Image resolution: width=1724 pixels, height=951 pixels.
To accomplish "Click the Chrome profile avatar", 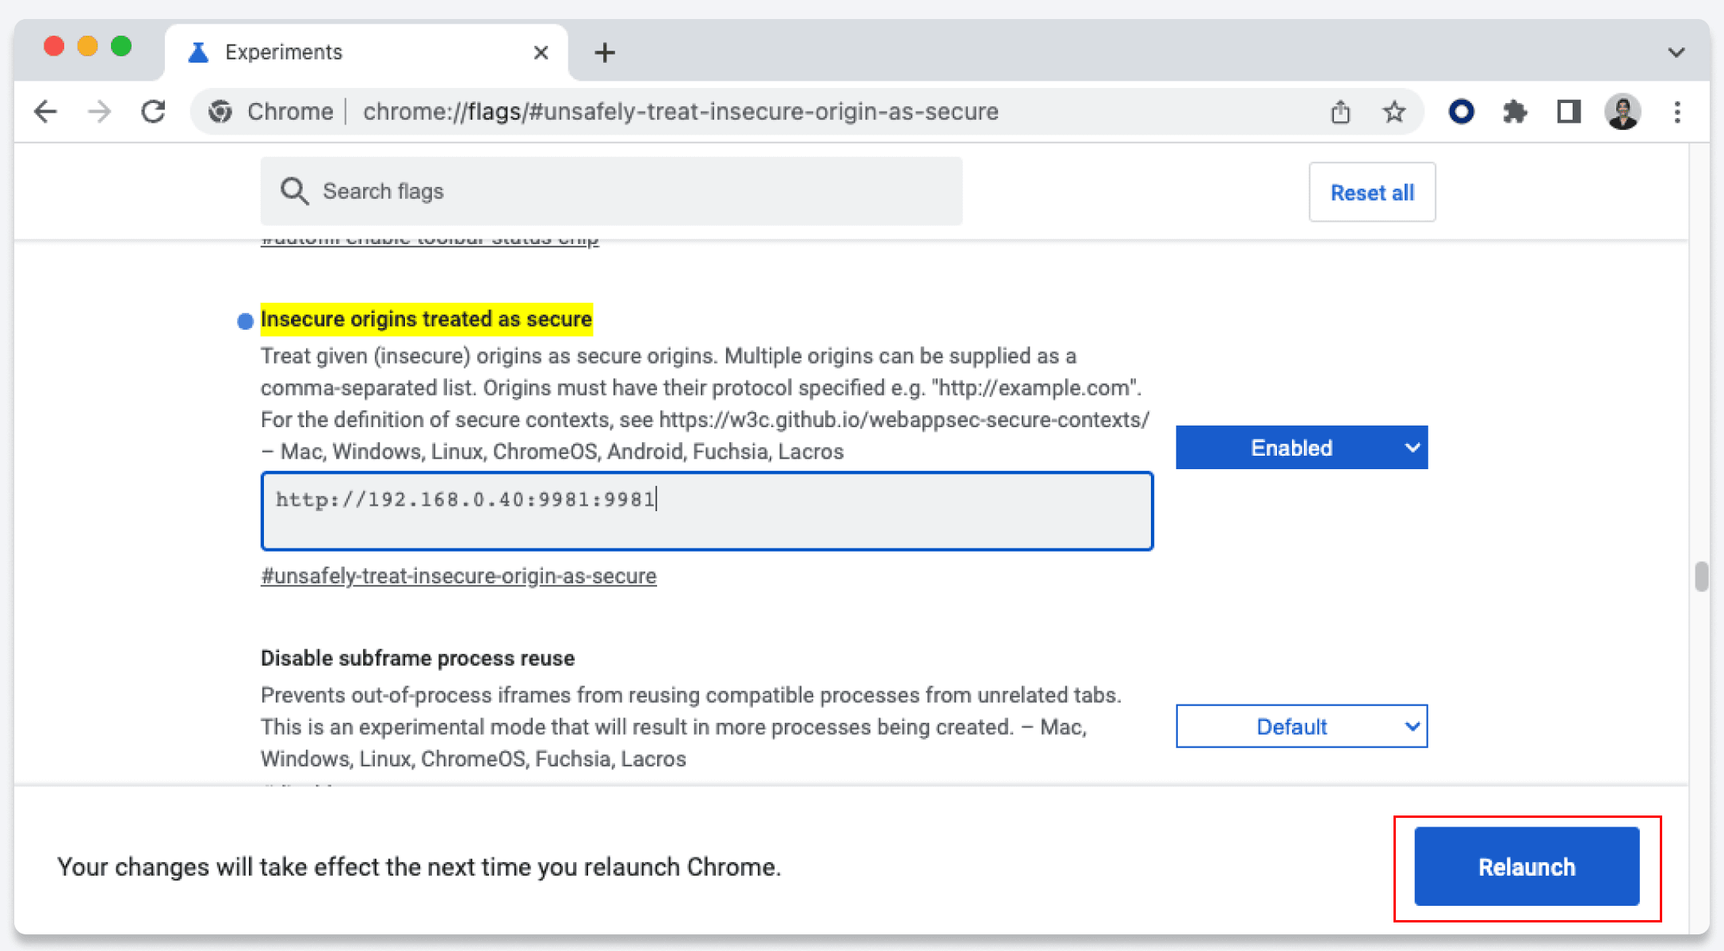I will click(1623, 112).
